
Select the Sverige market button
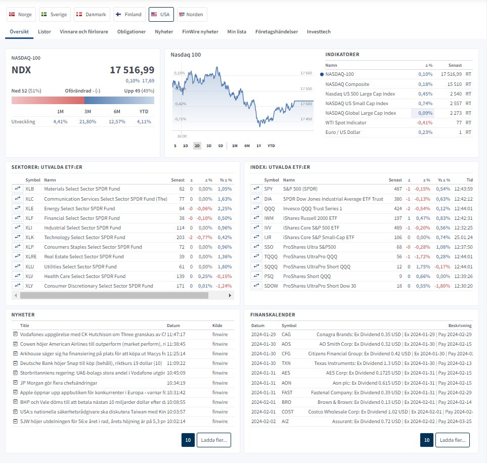point(55,14)
